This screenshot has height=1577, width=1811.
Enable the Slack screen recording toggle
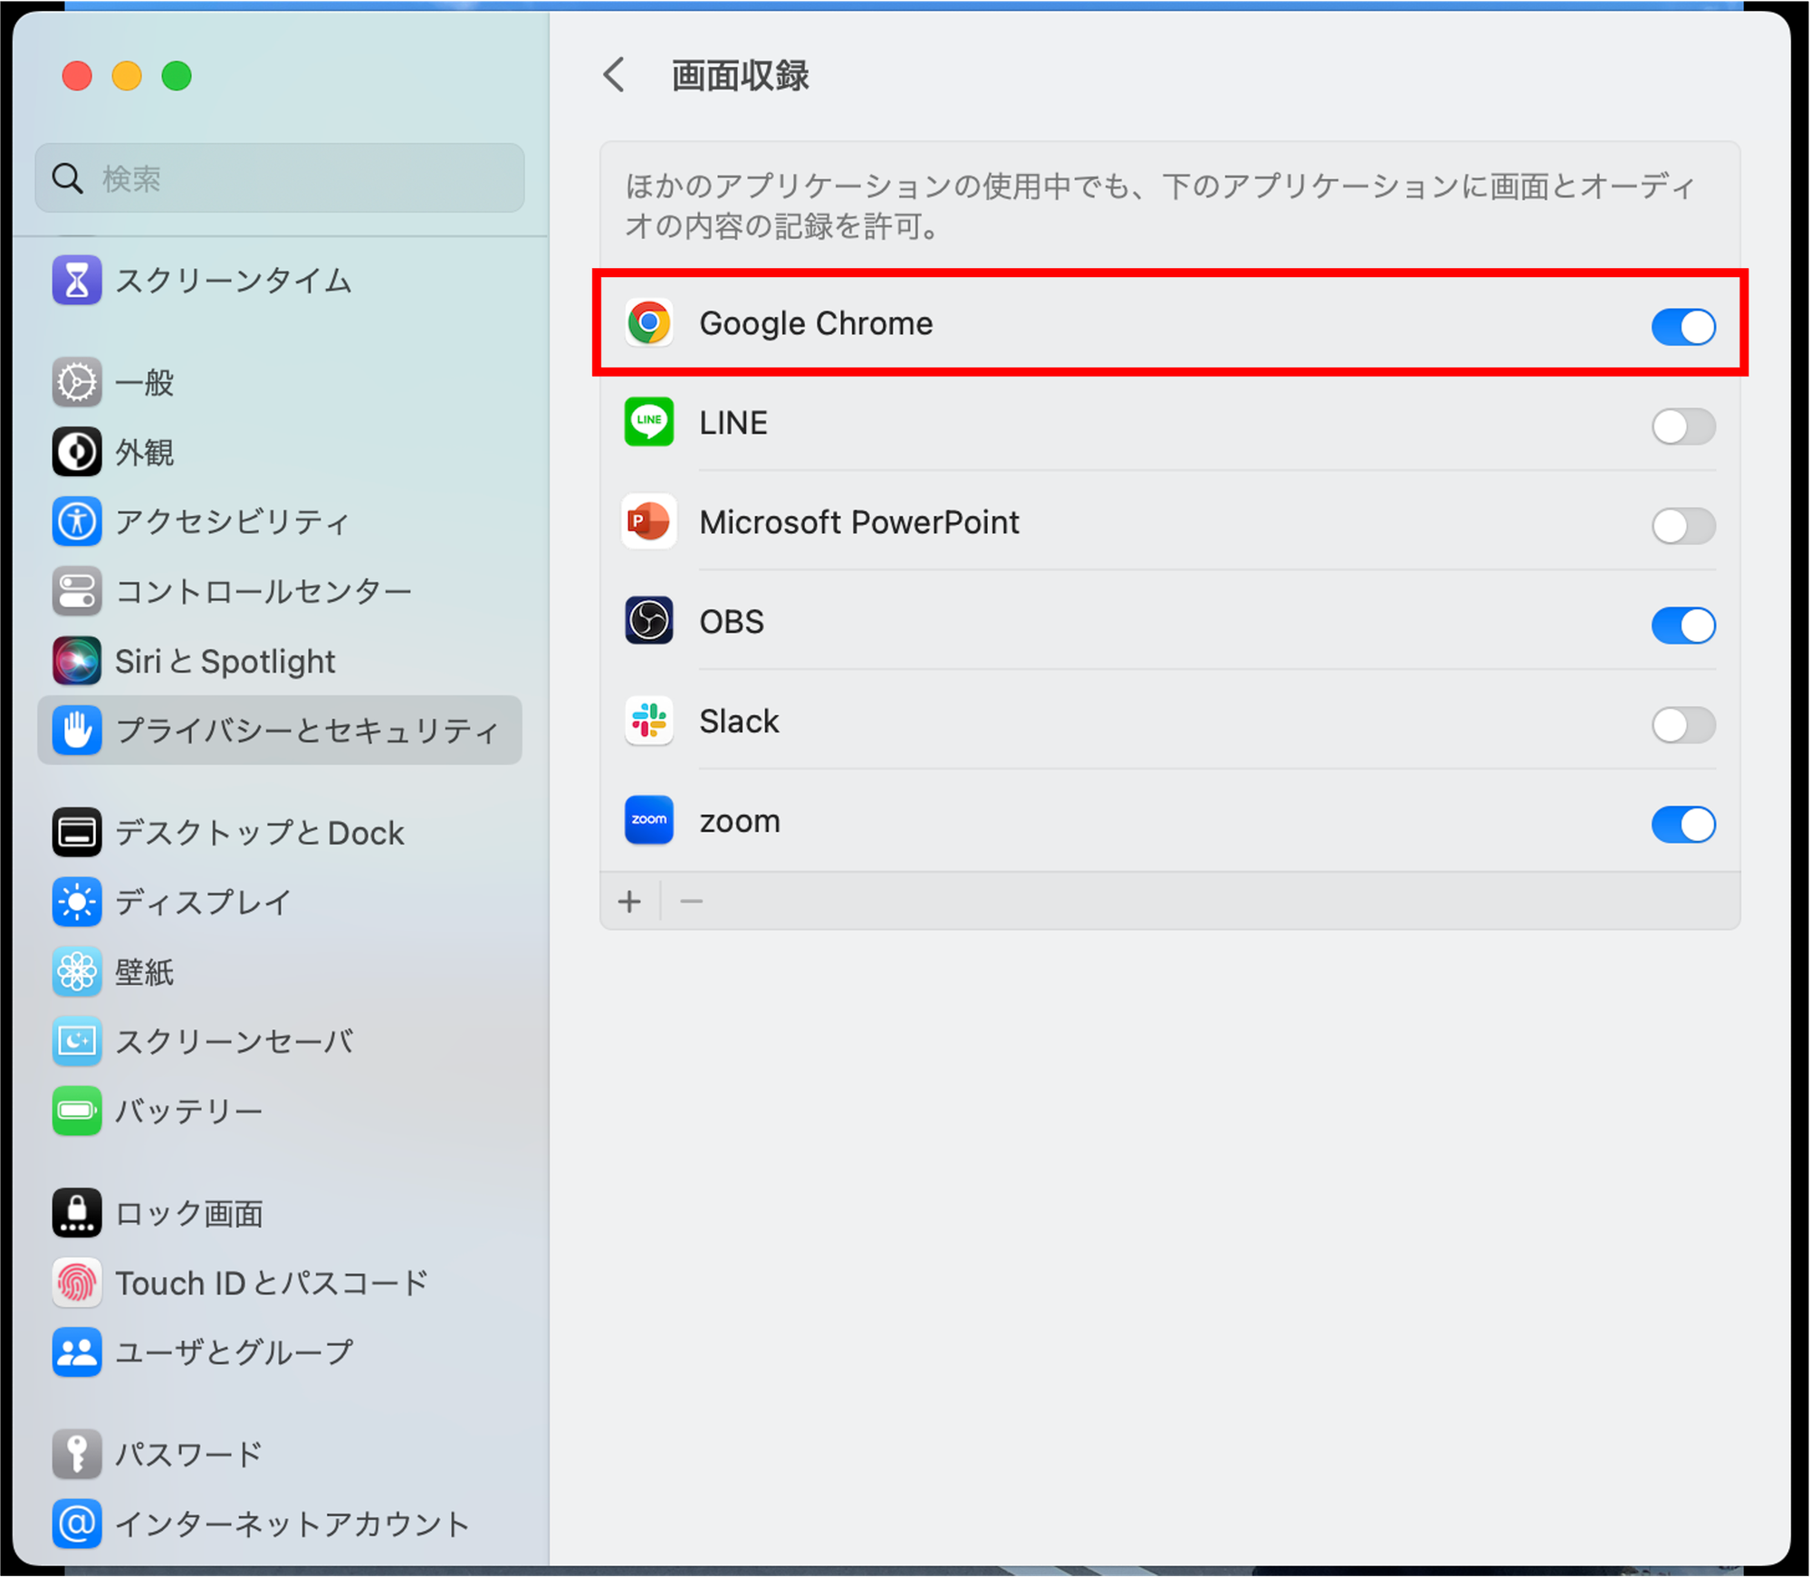[x=1683, y=725]
